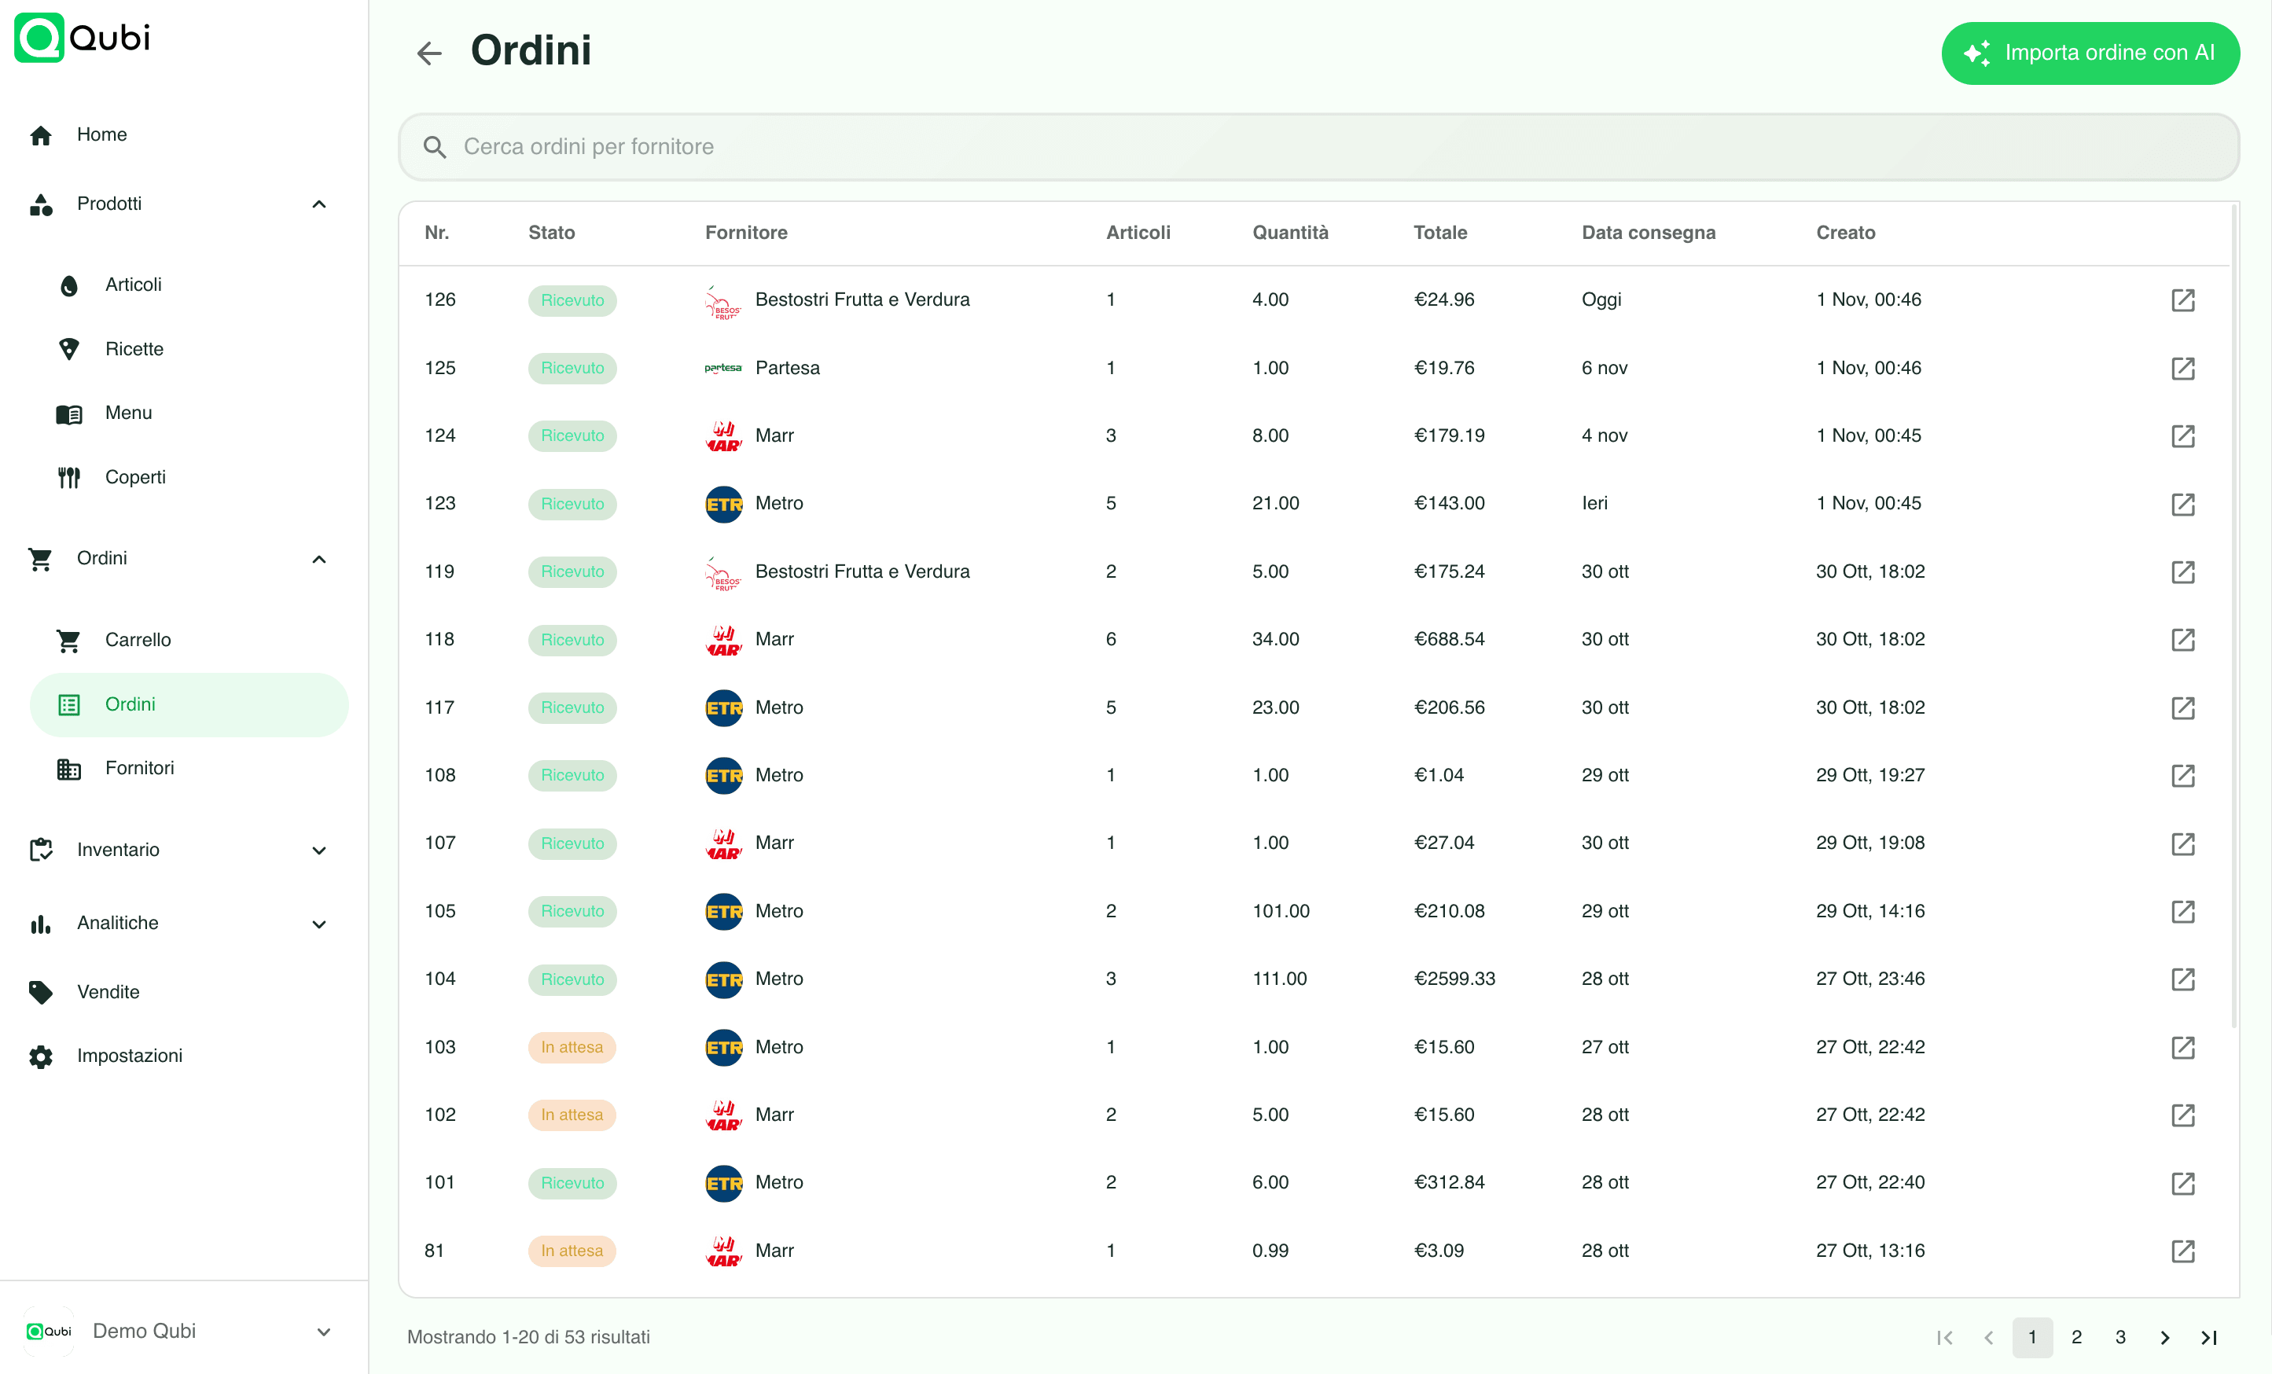This screenshot has width=2272, height=1374.
Task: Click the Ricevuto status badge on order 123
Action: point(572,504)
